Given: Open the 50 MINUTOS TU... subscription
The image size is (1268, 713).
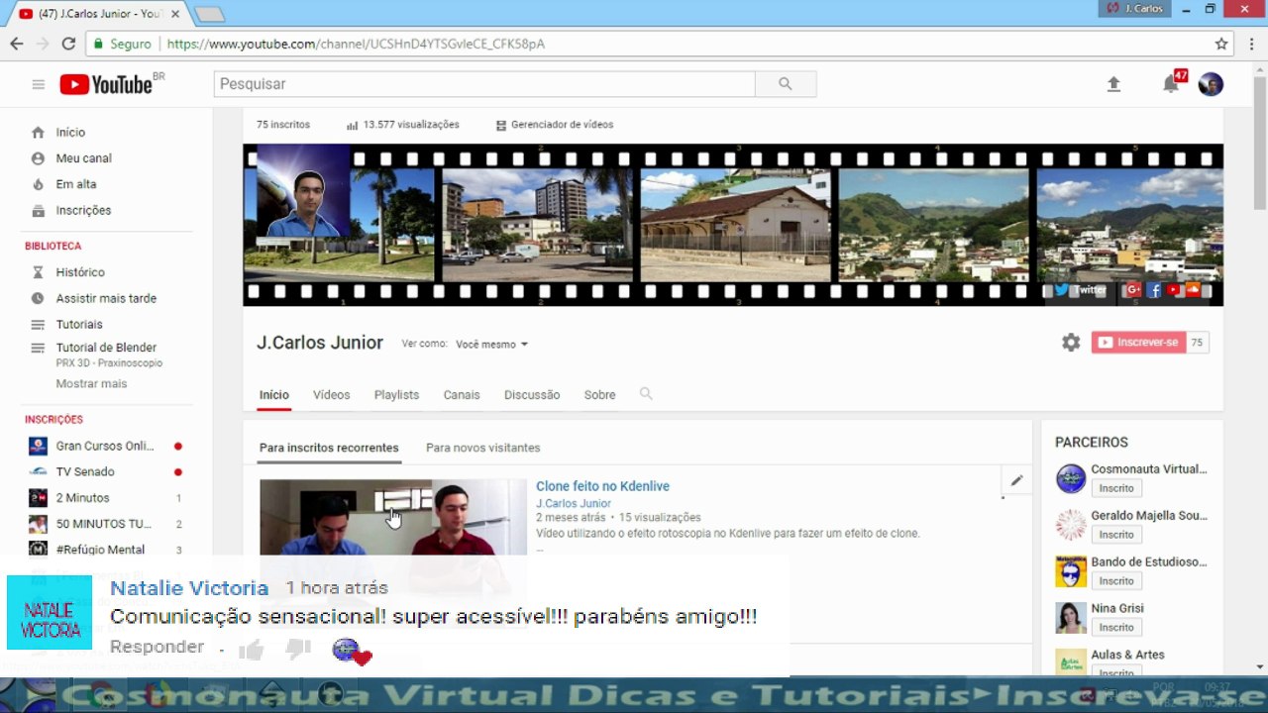Looking at the screenshot, I should [105, 524].
